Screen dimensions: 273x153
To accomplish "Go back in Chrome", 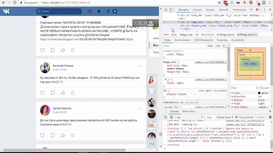I will click(x=3, y=3).
